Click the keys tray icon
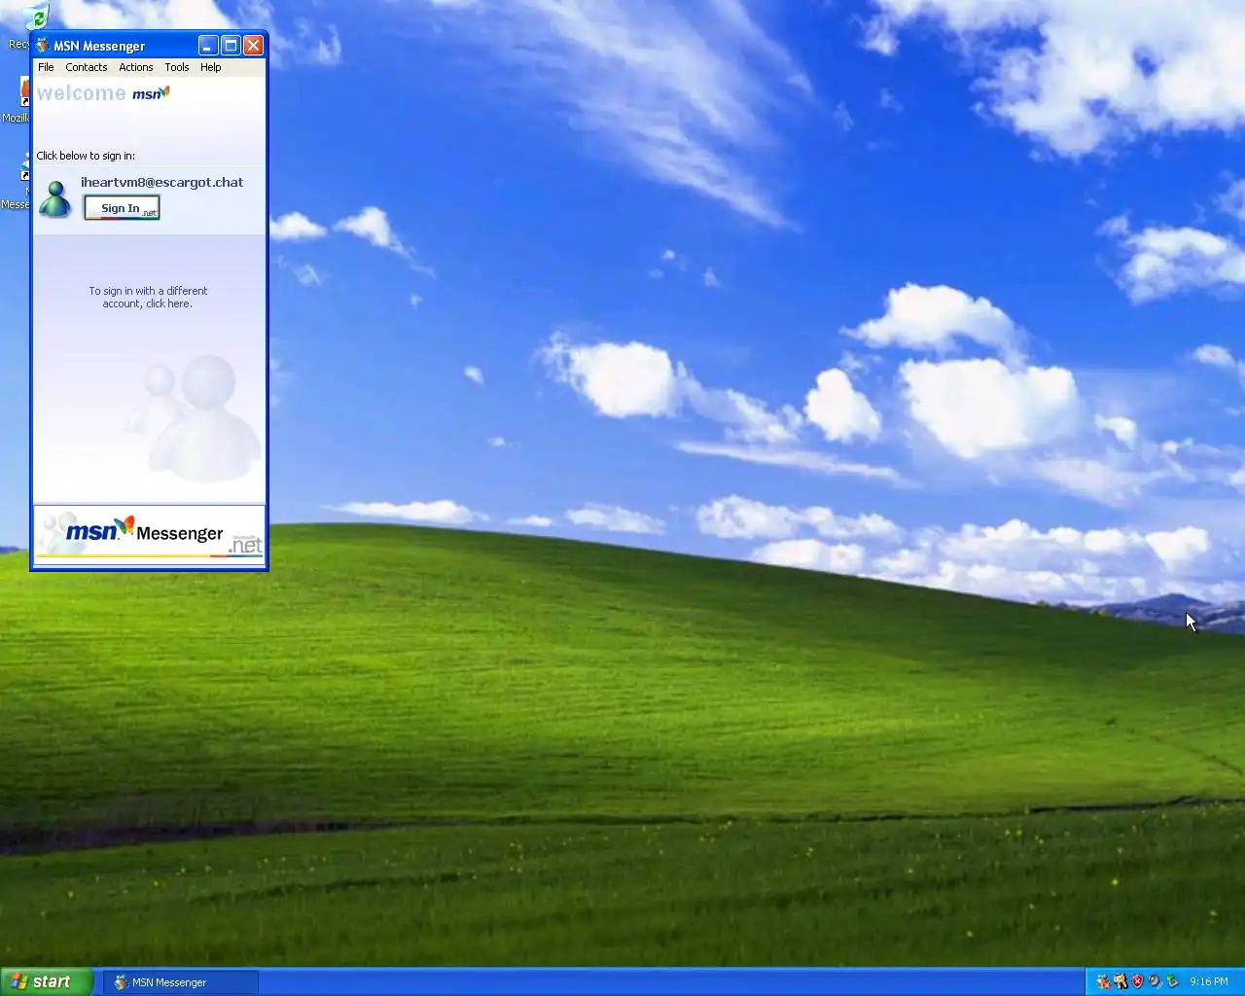The image size is (1245, 996). coord(1120,982)
